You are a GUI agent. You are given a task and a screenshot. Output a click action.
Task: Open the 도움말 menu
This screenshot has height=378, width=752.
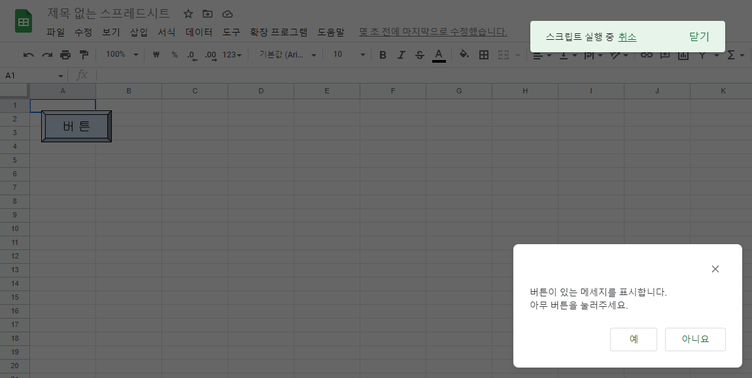[331, 32]
